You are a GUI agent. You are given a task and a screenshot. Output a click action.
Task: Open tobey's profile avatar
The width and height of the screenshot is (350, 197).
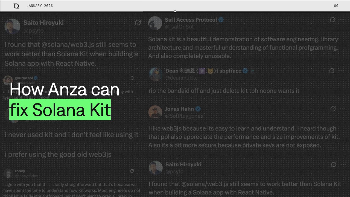pyautogui.click(x=8, y=173)
